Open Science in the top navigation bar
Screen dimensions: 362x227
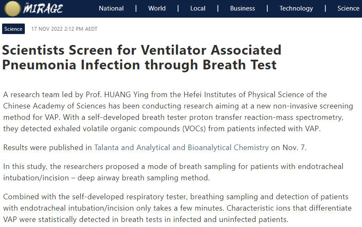348,8
